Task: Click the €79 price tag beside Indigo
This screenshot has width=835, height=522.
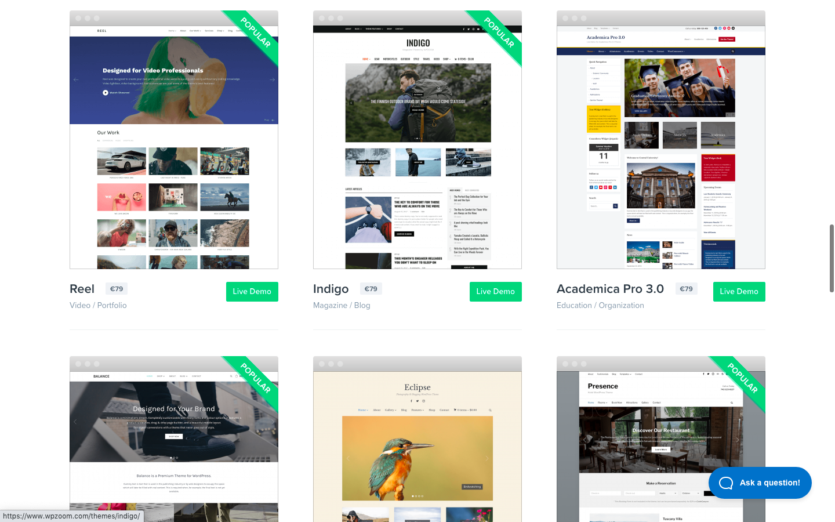Action: point(371,289)
